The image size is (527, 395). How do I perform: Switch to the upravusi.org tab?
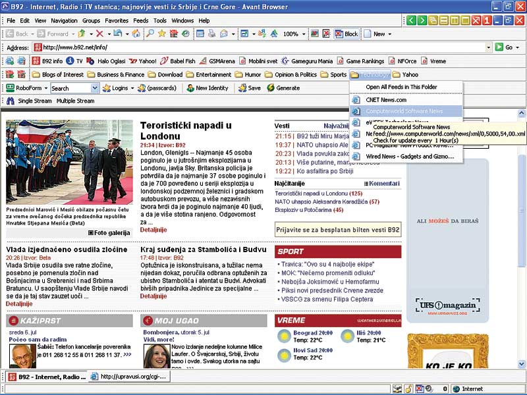[x=129, y=377]
